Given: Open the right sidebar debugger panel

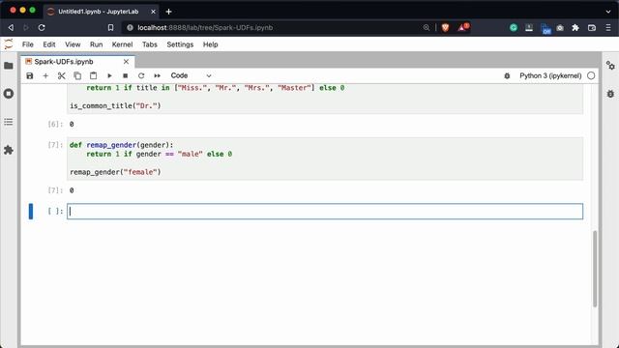Looking at the screenshot, I should click(610, 94).
